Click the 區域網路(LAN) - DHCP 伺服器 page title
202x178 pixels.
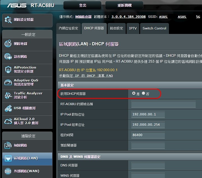(x=89, y=44)
